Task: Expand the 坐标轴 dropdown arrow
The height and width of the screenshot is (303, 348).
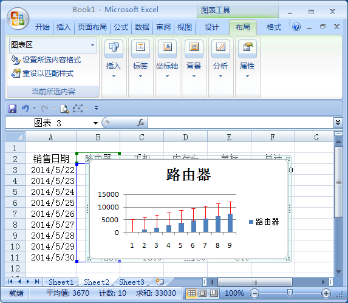Action: [167, 76]
